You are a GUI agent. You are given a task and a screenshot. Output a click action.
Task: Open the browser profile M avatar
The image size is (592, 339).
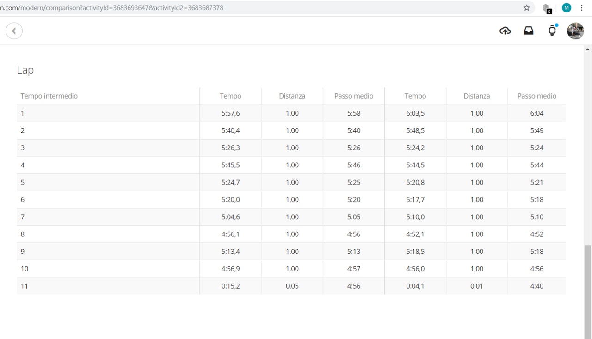[566, 7]
